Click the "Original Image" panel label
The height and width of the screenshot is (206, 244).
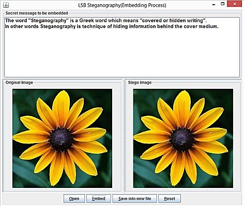pos(19,83)
